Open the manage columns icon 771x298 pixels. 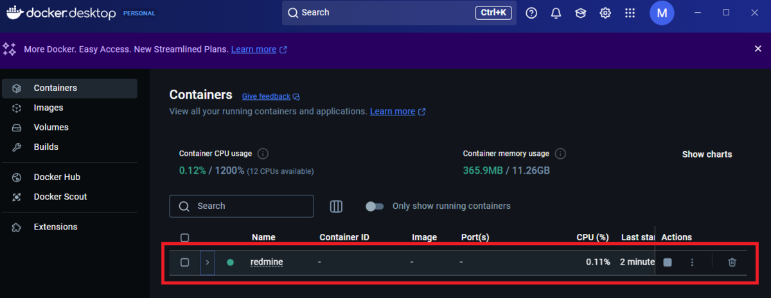[336, 206]
